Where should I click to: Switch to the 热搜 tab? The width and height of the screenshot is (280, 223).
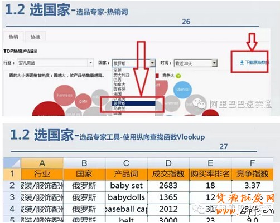pyautogui.click(x=35, y=37)
